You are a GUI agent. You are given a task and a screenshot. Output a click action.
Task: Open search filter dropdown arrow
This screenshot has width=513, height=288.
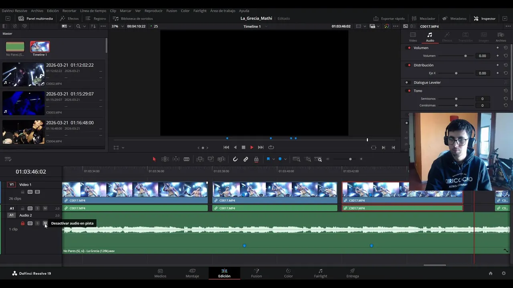[x=84, y=26]
